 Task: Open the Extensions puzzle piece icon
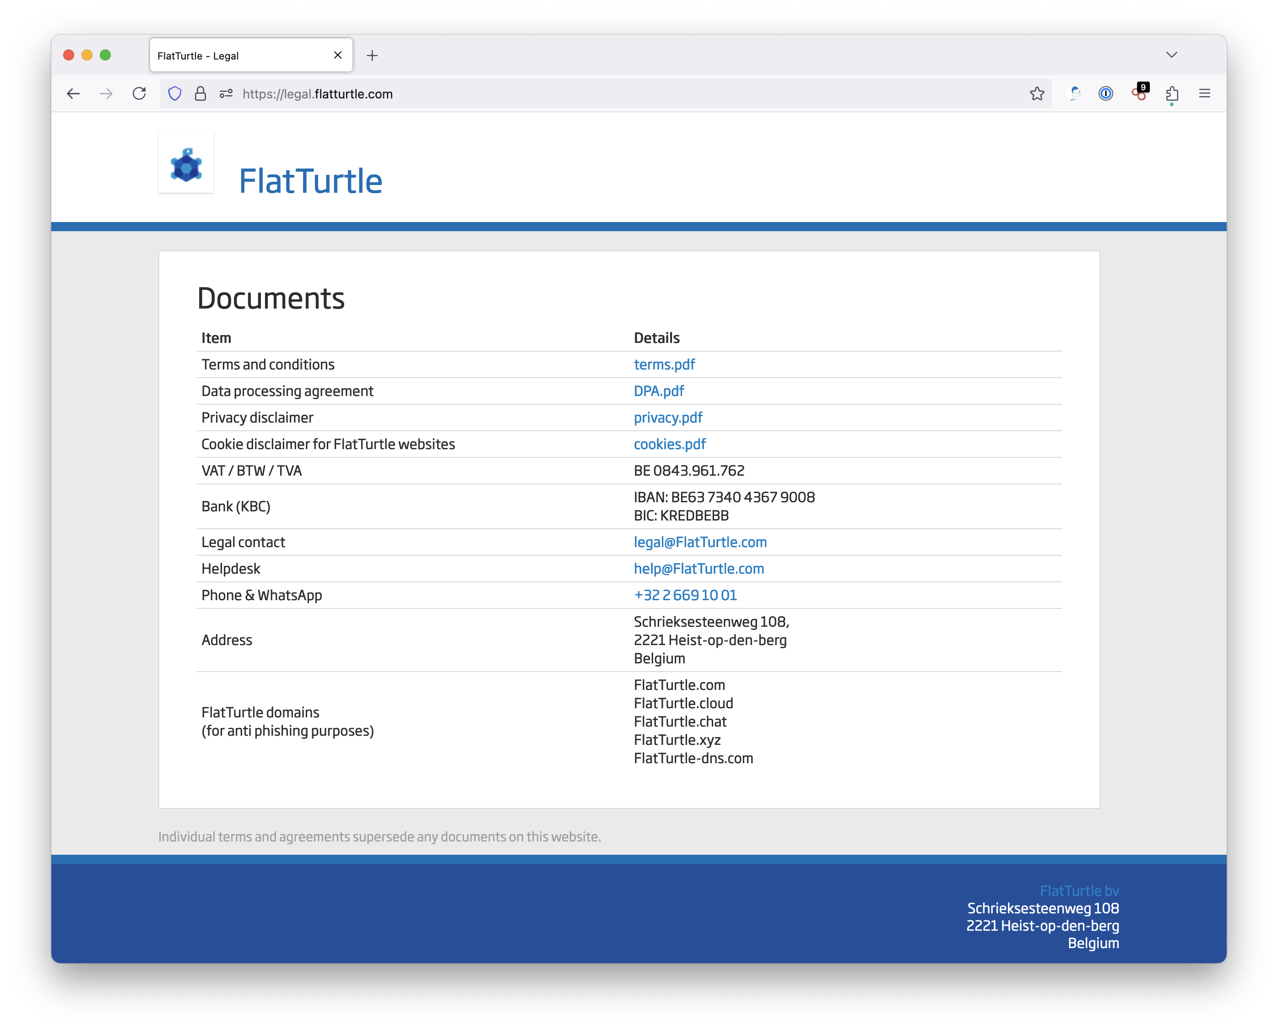click(x=1172, y=94)
